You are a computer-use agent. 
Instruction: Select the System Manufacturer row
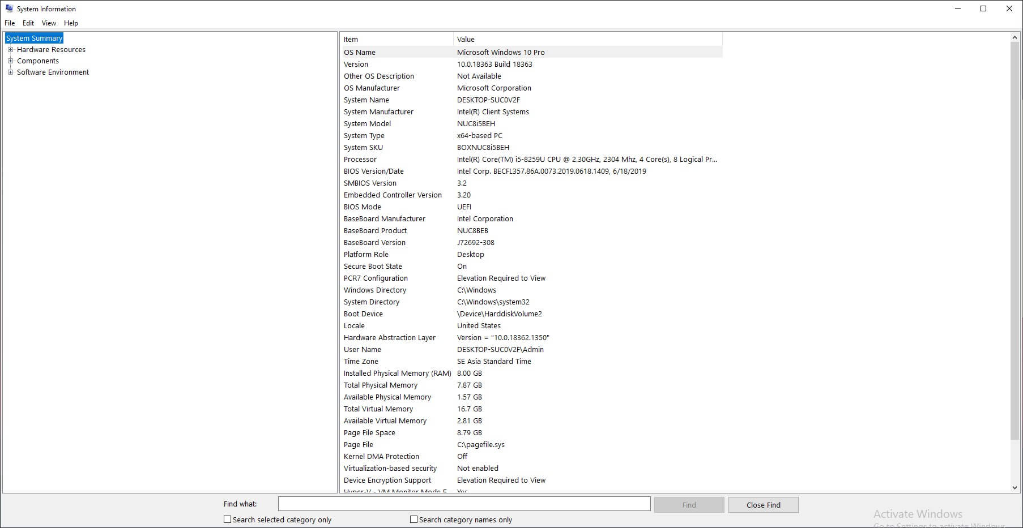point(531,111)
